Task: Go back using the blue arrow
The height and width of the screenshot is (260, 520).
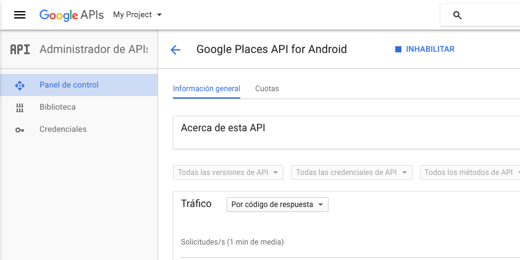Action: tap(175, 50)
